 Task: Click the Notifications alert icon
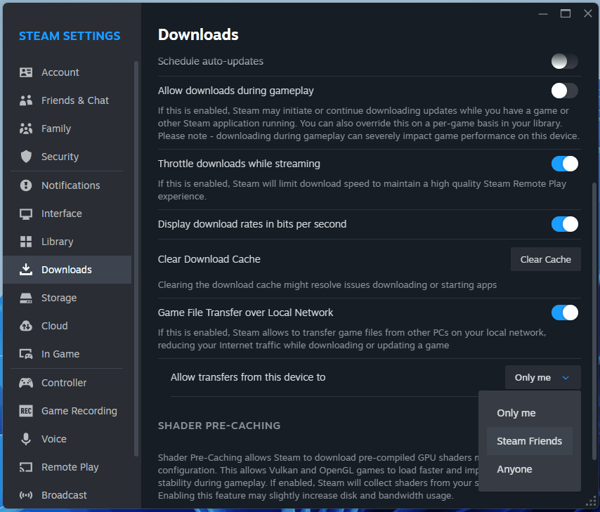click(26, 185)
